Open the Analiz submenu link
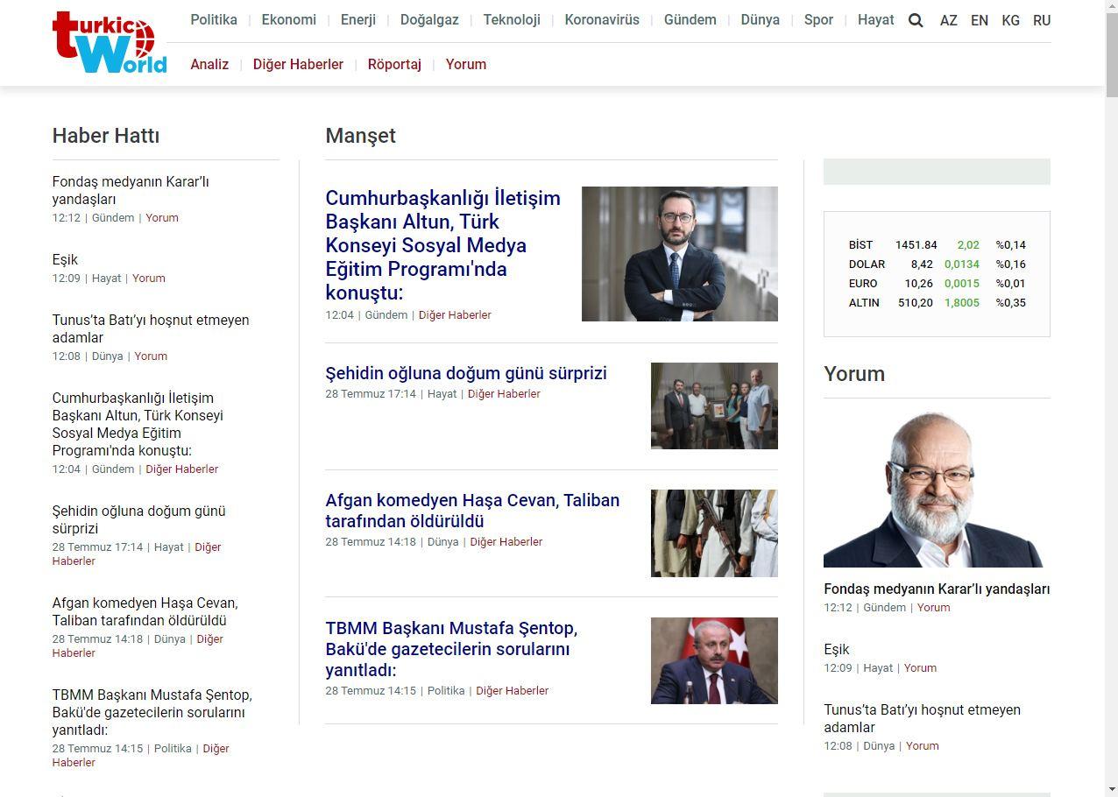This screenshot has width=1118, height=797. pos(209,64)
